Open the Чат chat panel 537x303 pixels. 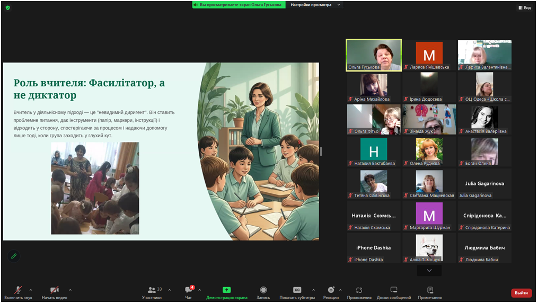(188, 290)
